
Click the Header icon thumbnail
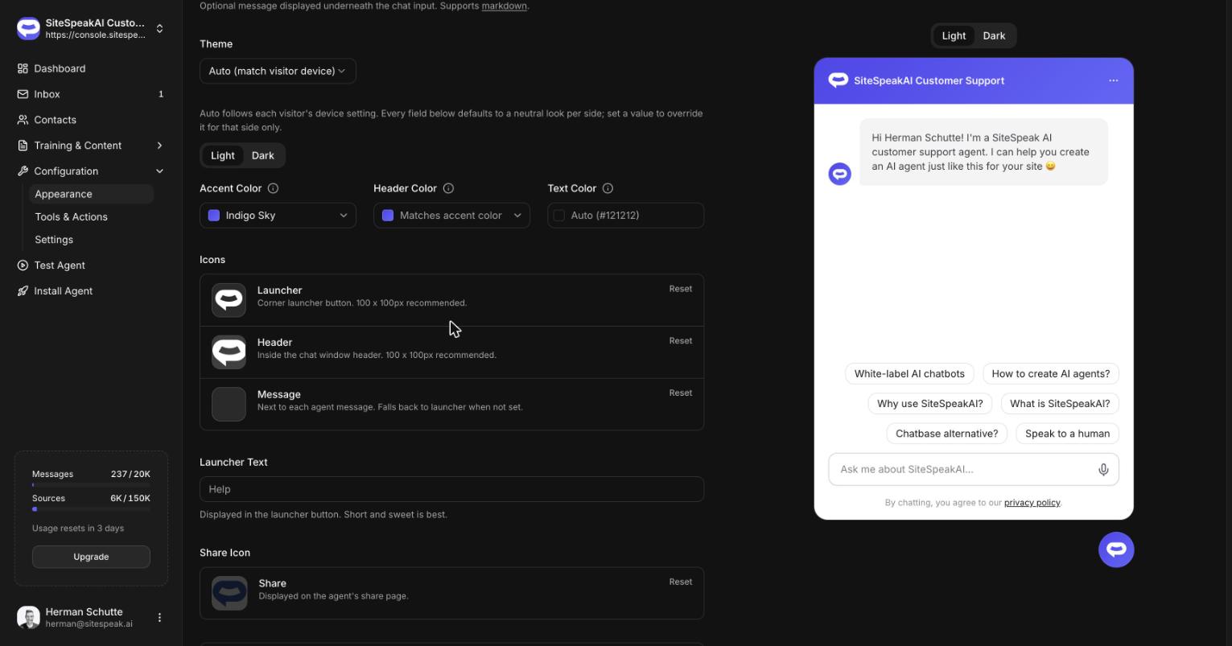pyautogui.click(x=229, y=352)
